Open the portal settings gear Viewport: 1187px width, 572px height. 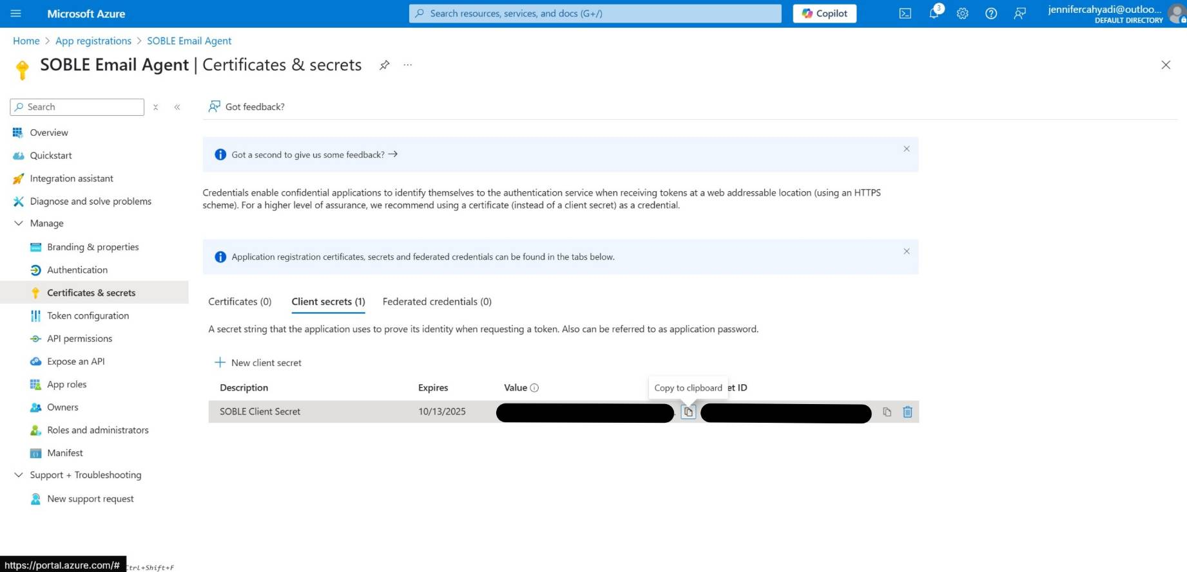pos(962,14)
